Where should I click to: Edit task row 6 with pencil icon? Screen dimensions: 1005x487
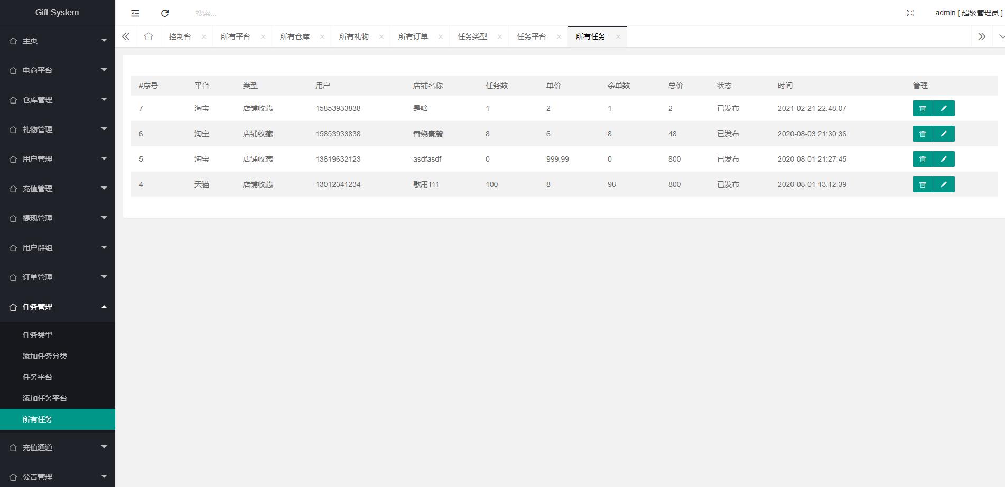[944, 134]
